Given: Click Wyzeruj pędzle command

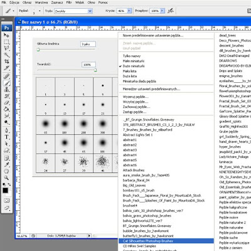Looking at the screenshot, I should (136, 97).
